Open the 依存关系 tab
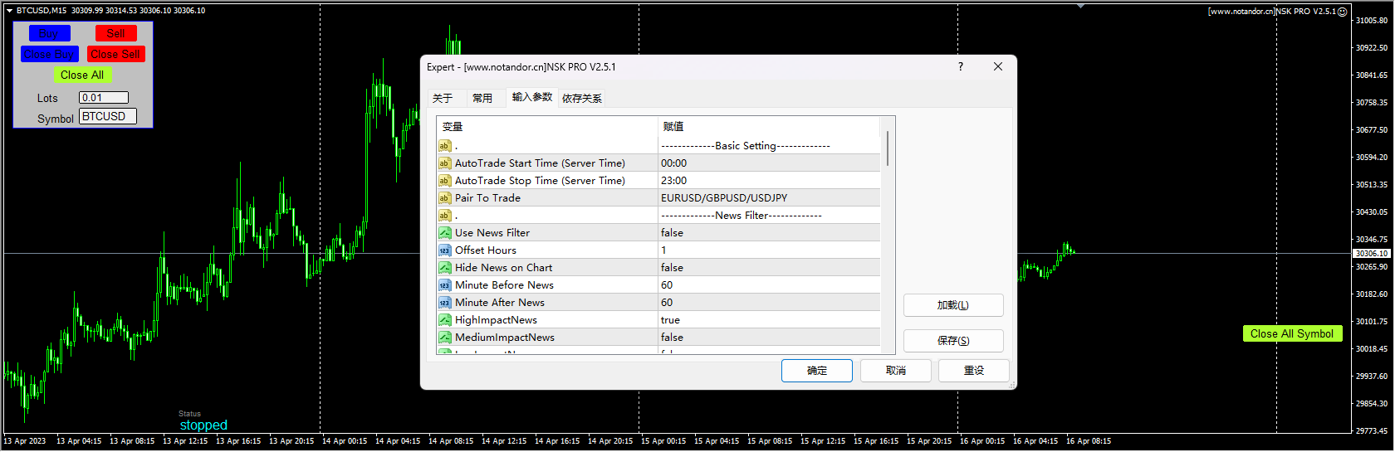 click(581, 99)
